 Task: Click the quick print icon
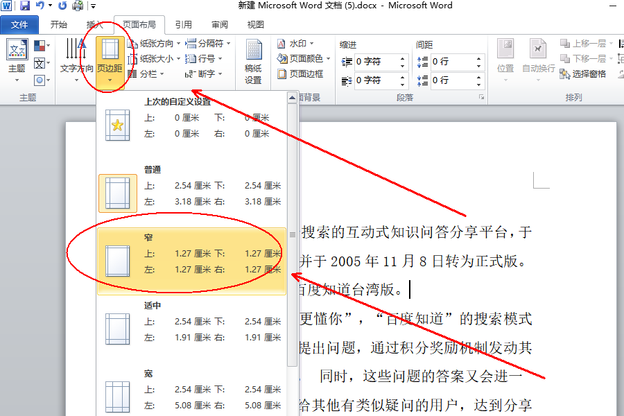pyautogui.click(x=78, y=6)
